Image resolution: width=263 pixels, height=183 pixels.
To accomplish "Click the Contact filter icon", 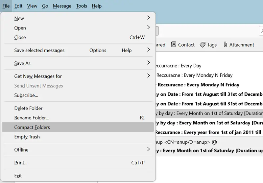I will [173, 45].
